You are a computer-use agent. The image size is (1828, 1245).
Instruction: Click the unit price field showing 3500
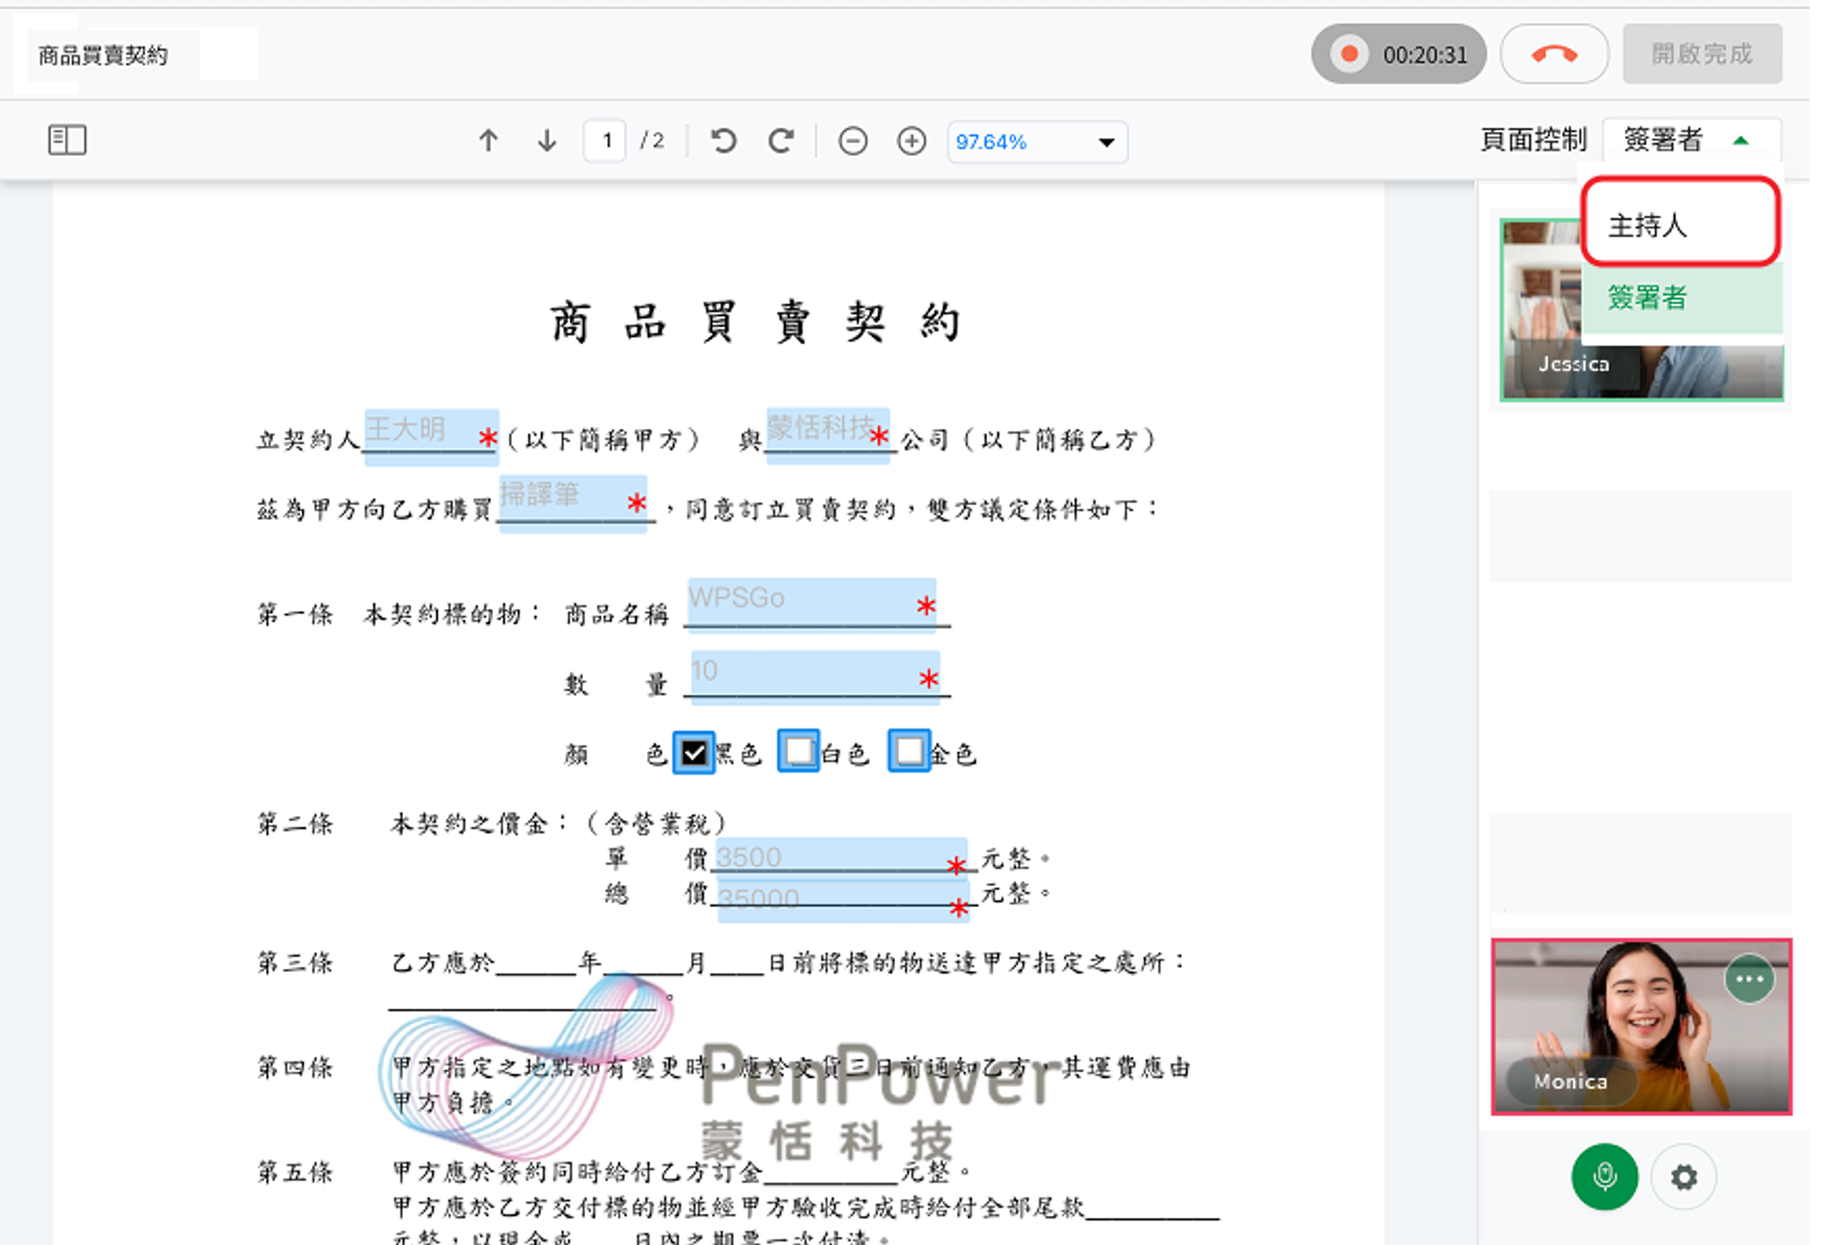click(841, 859)
